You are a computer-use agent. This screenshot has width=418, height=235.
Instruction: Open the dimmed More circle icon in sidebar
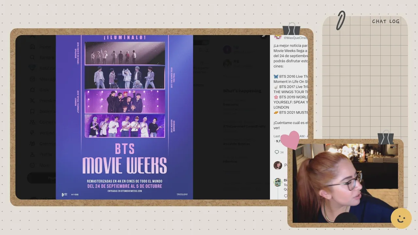point(32,165)
